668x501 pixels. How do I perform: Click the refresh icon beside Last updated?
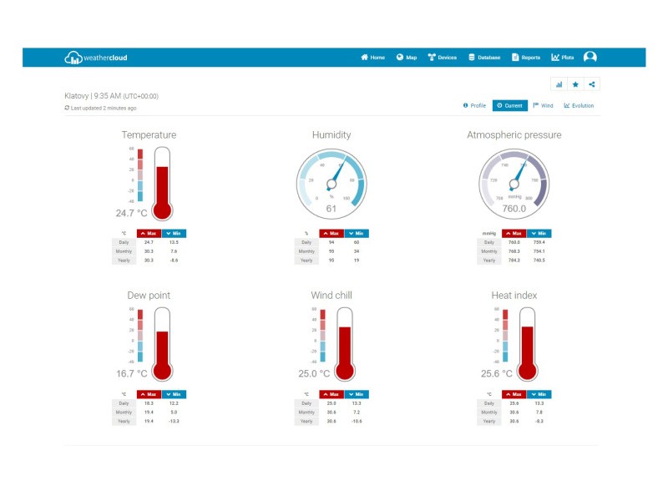67,108
